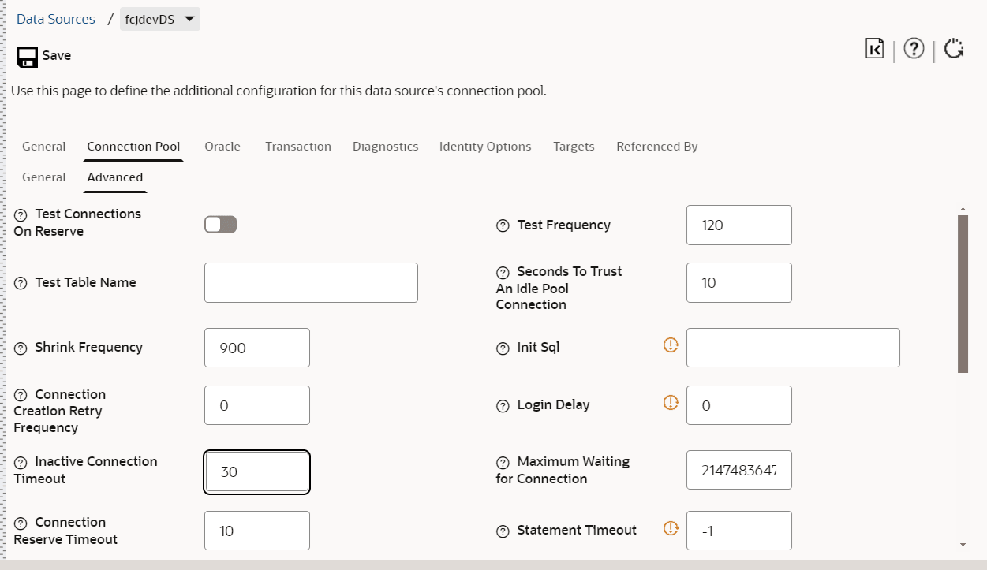Image resolution: width=987 pixels, height=570 pixels.
Task: Switch to the Transaction tab
Action: point(298,147)
